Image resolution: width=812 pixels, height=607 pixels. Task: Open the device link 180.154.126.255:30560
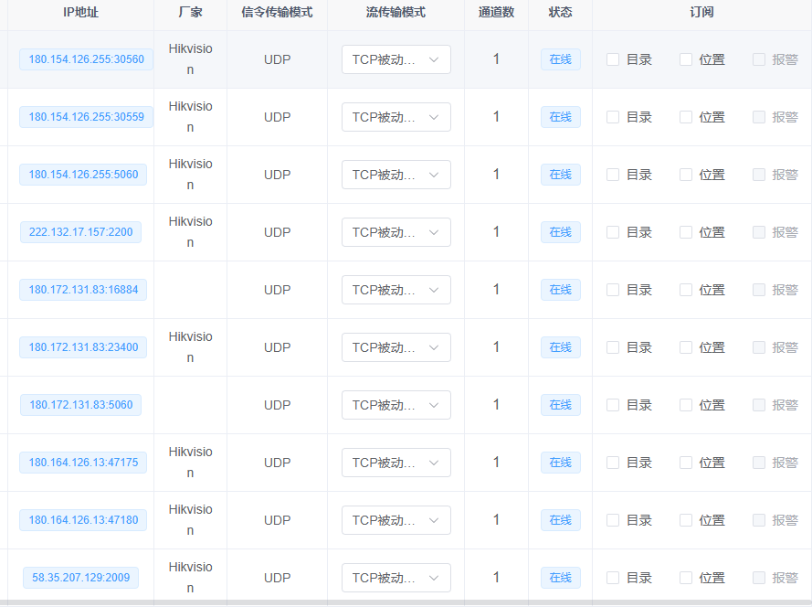pyautogui.click(x=85, y=59)
